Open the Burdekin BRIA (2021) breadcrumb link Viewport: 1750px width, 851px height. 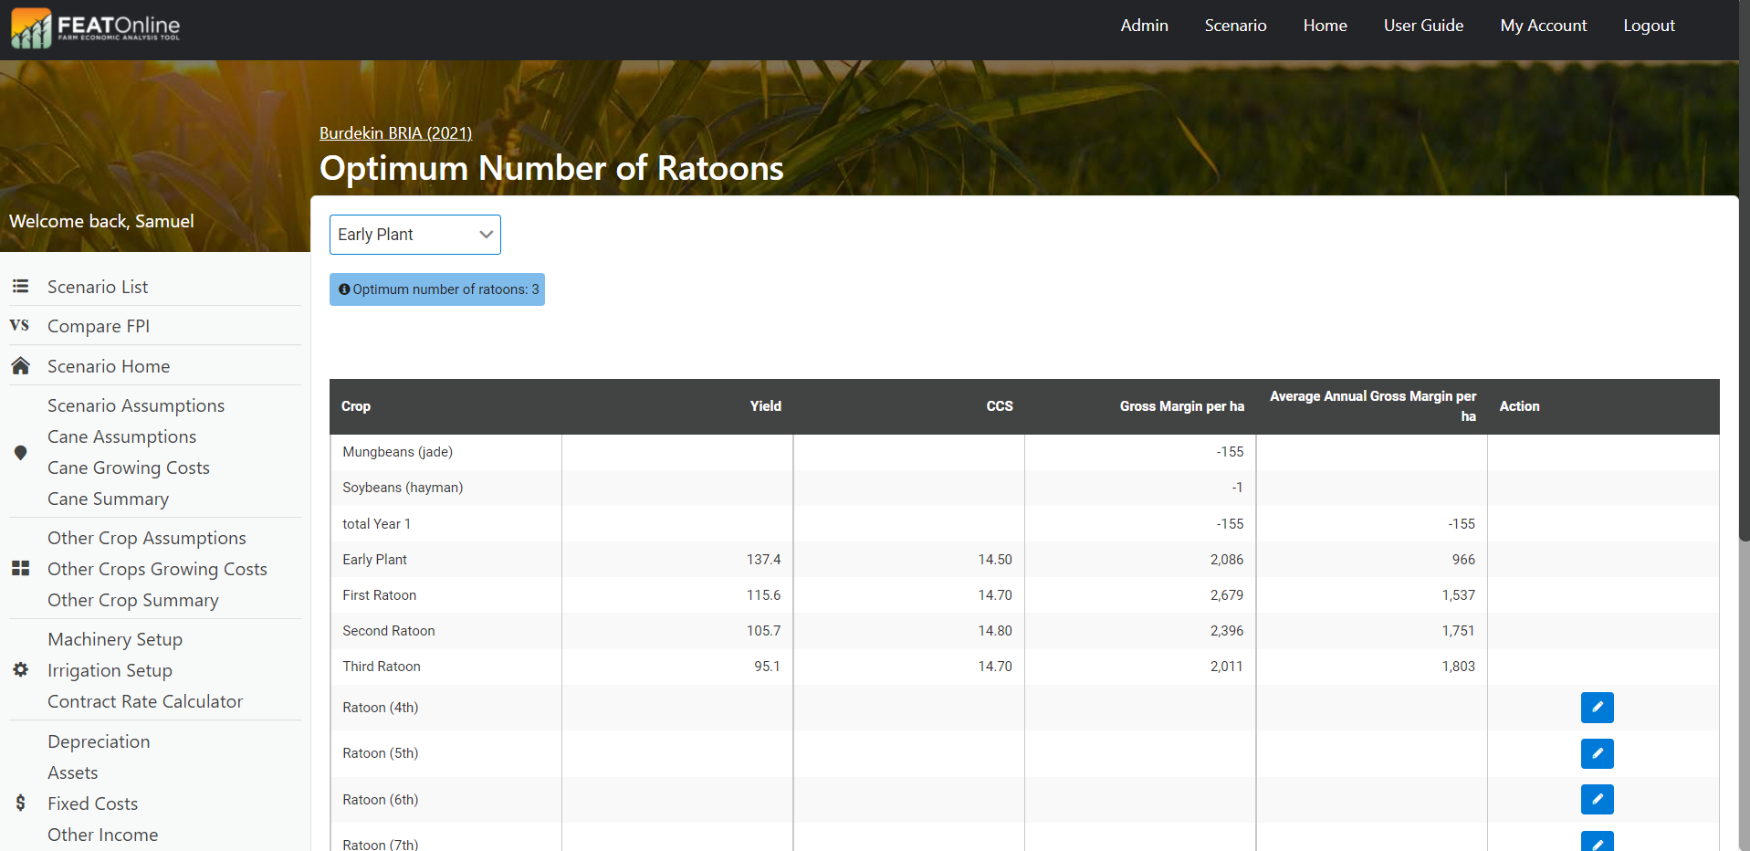pos(395,133)
